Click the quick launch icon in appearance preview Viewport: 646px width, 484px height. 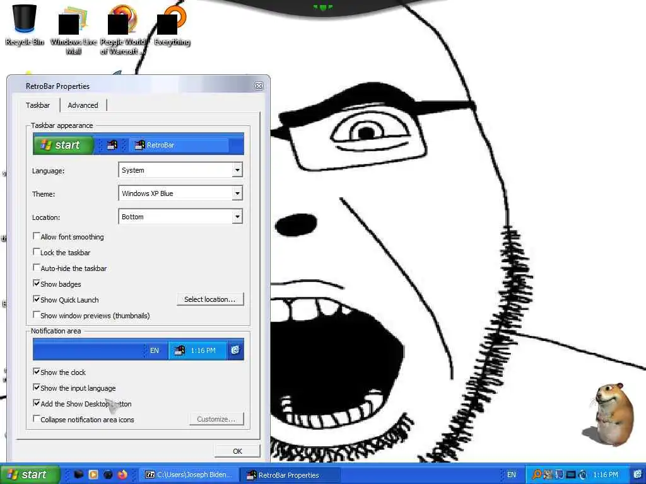tap(112, 145)
